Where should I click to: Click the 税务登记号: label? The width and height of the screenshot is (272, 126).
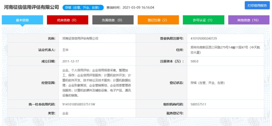pos(175,113)
